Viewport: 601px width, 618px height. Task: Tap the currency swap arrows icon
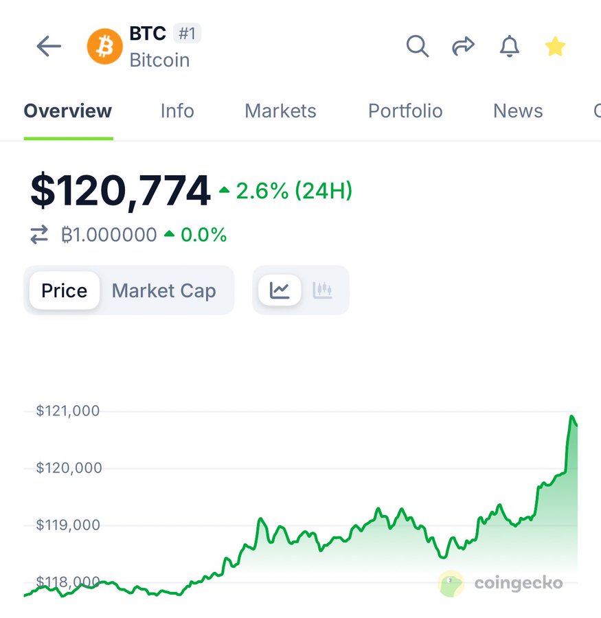click(x=39, y=236)
